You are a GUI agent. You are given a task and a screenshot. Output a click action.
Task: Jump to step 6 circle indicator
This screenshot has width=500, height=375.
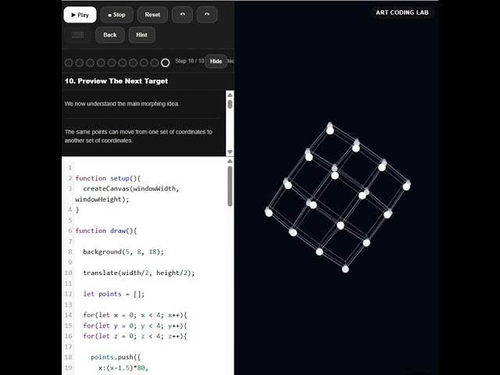pyautogui.click(x=123, y=62)
